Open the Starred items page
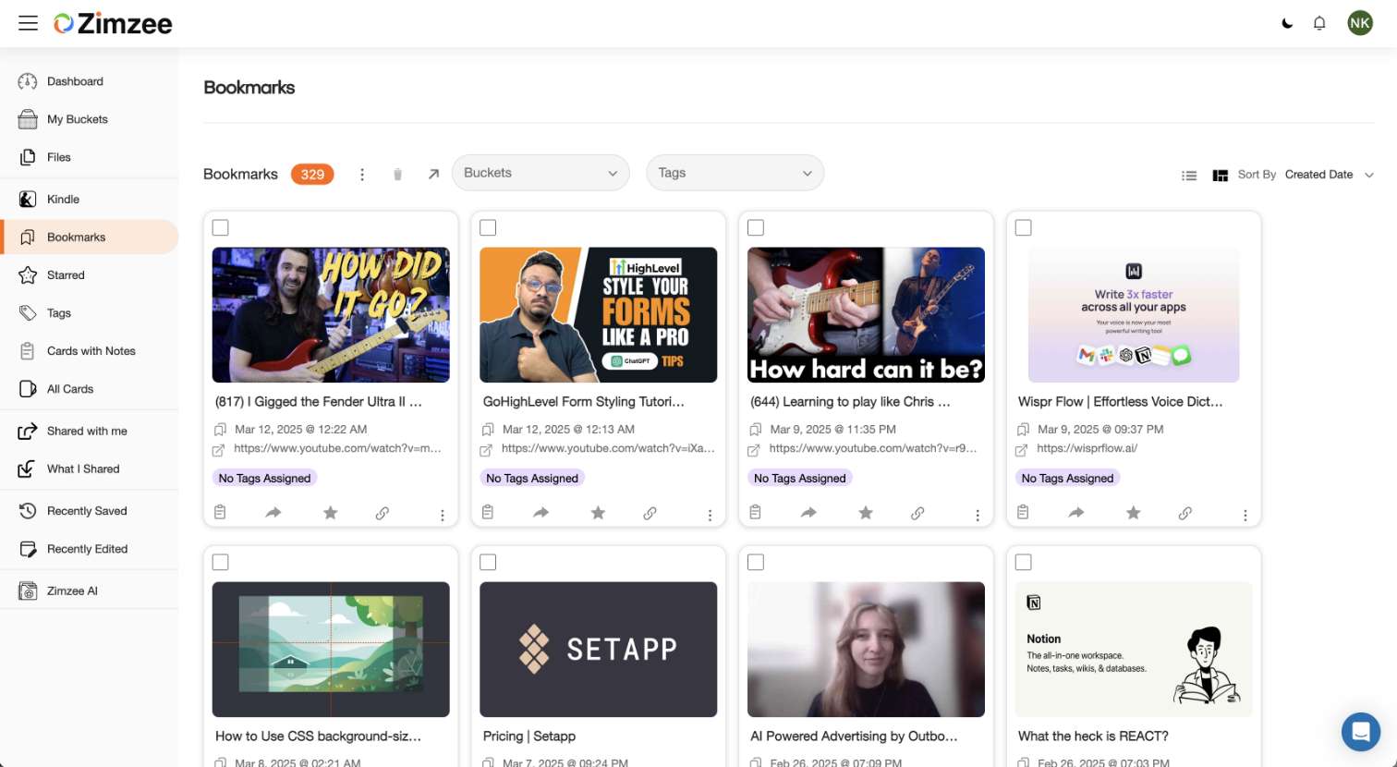Image resolution: width=1397 pixels, height=767 pixels. 89,274
